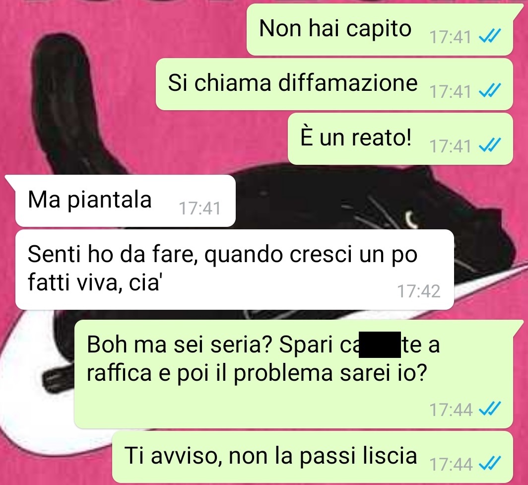Viewport: 528px width, 485px height.
Task: Select the 'Boh ma sei seria?' message
Action: [x=294, y=374]
